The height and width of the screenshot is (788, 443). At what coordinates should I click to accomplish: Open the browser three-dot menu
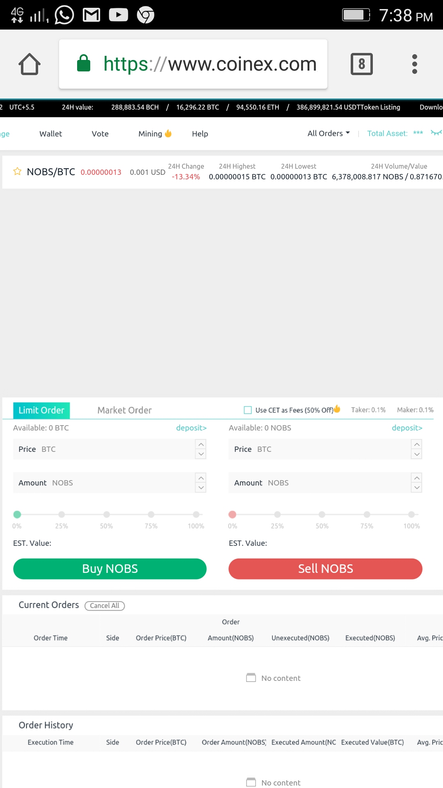tap(415, 64)
